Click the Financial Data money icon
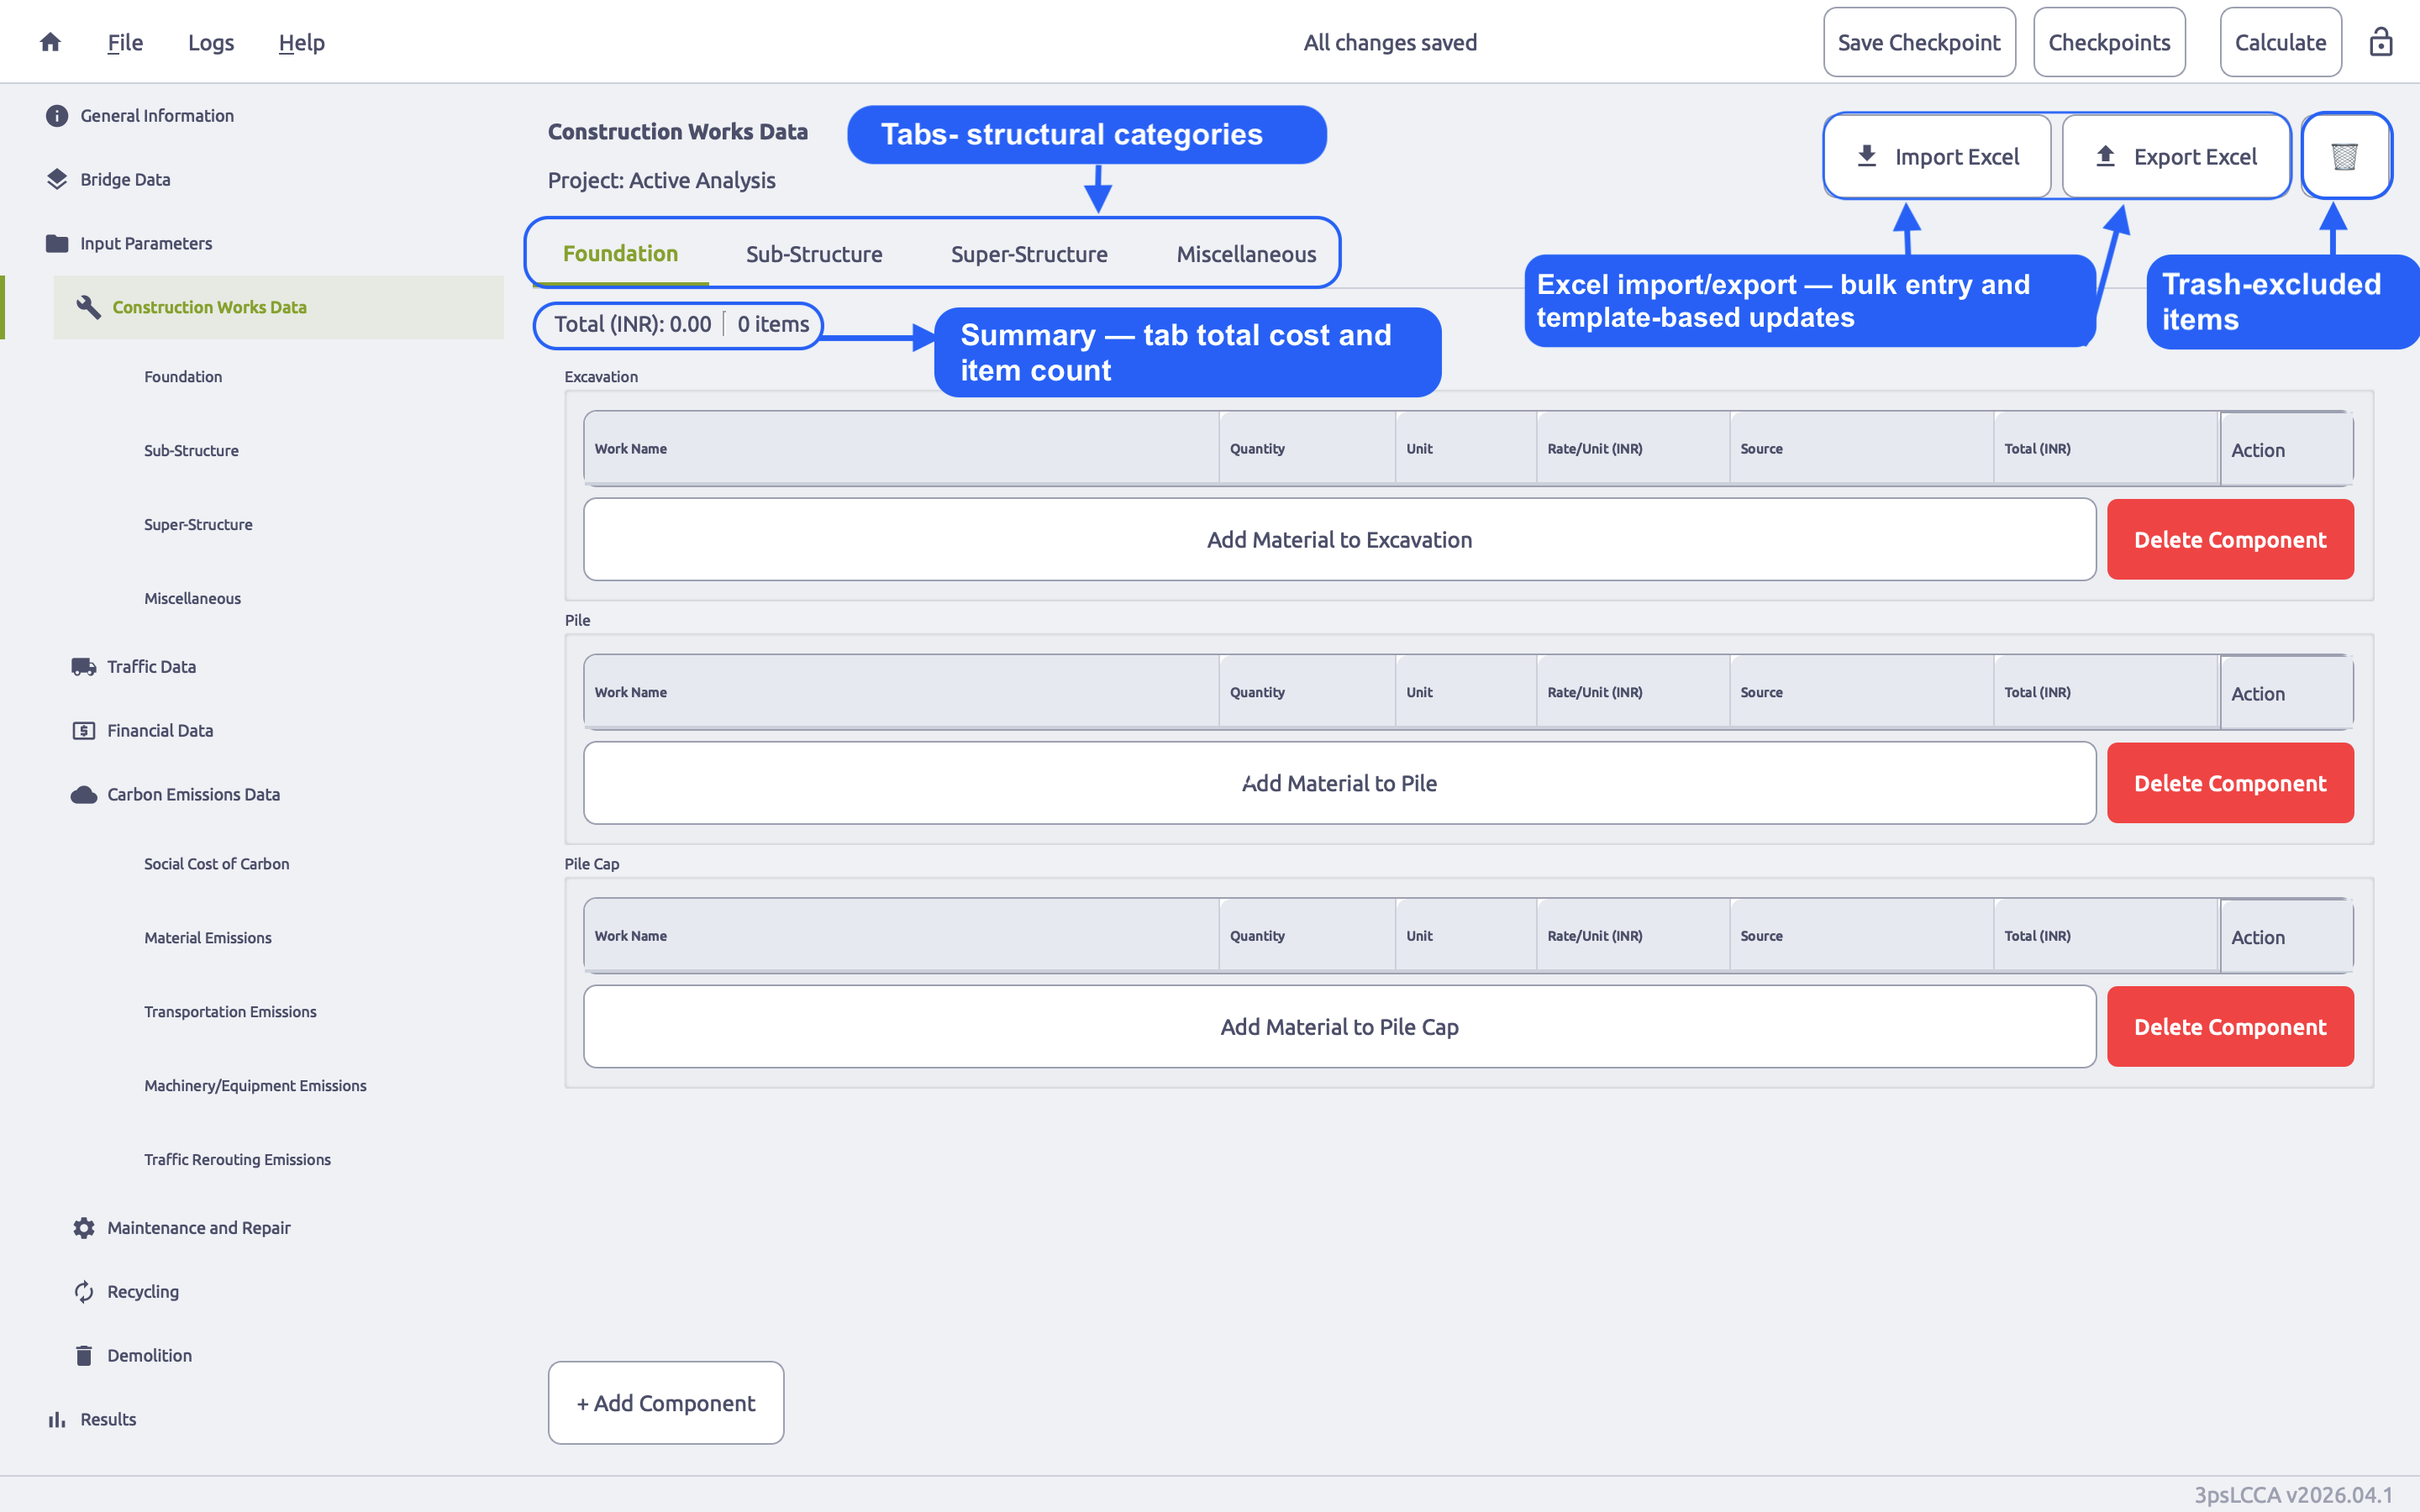The height and width of the screenshot is (1512, 2420). pyautogui.click(x=84, y=731)
